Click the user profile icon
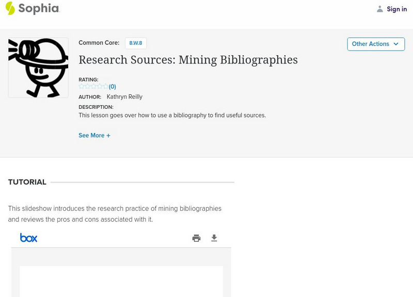This screenshot has width=413, height=297. pyautogui.click(x=380, y=9)
